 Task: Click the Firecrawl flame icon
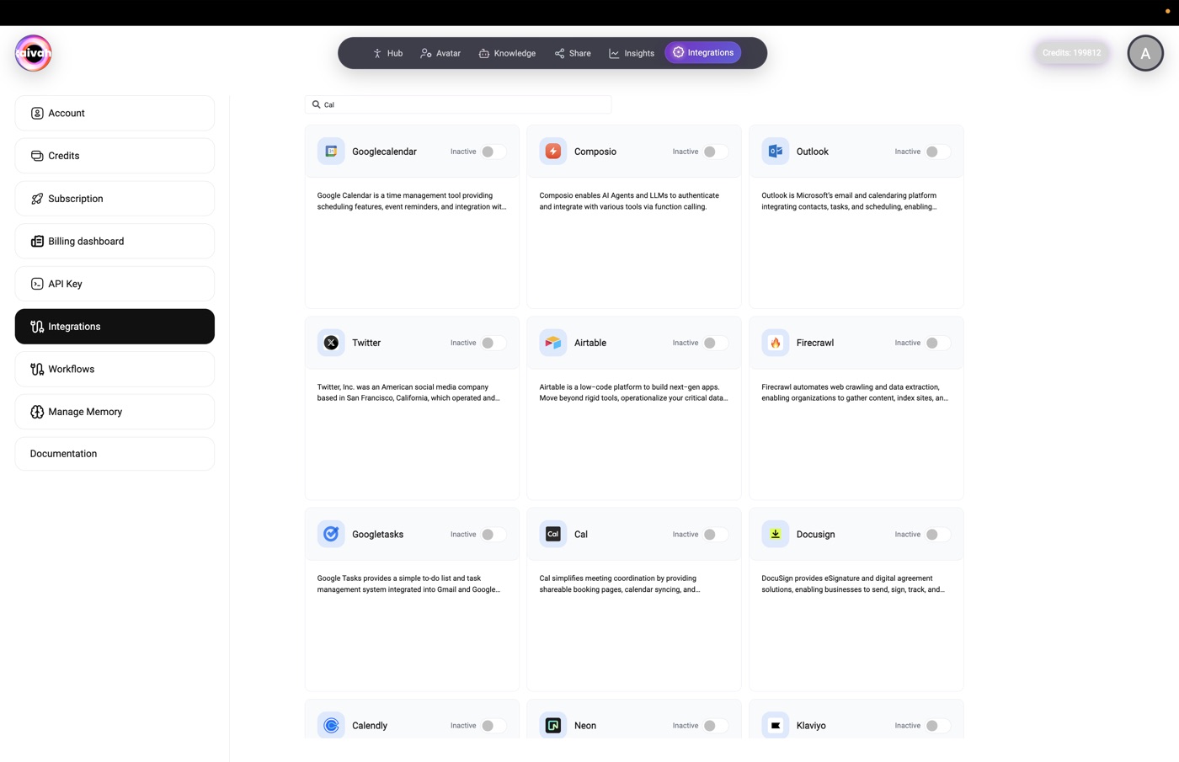pyautogui.click(x=776, y=343)
